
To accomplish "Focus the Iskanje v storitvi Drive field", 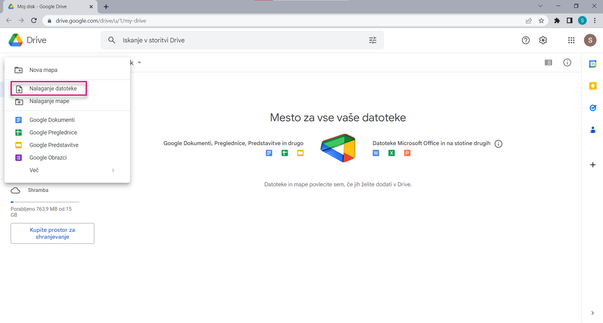I will pos(242,40).
